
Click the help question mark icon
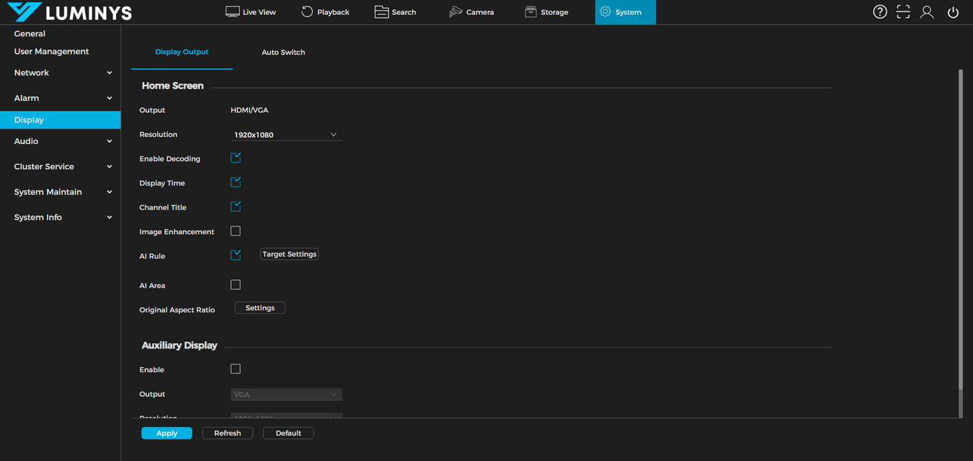880,12
